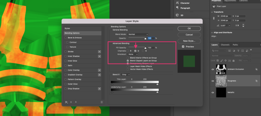Click Ambient Occlusion layer blending options icon
Image resolution: width=261 pixels, height=116 pixels.
(x=256, y=69)
